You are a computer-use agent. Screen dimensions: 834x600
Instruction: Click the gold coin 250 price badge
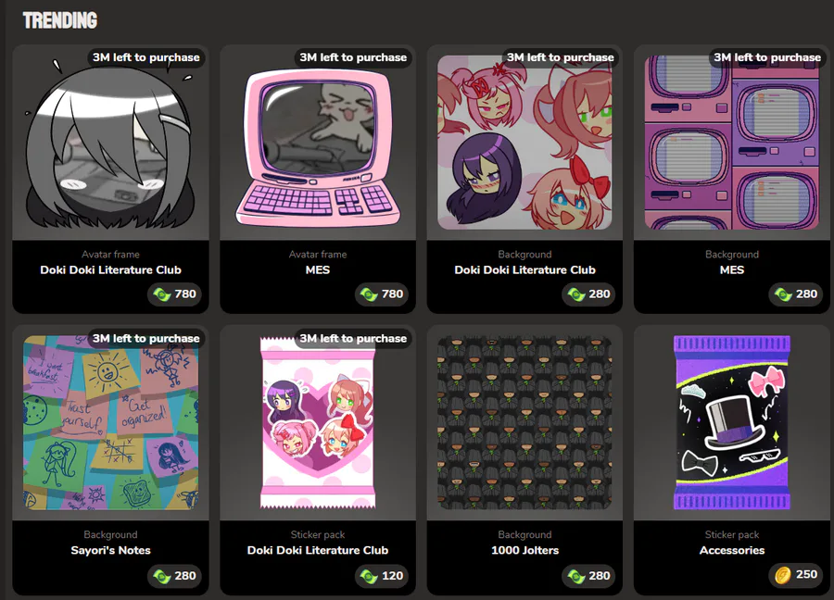point(796,574)
